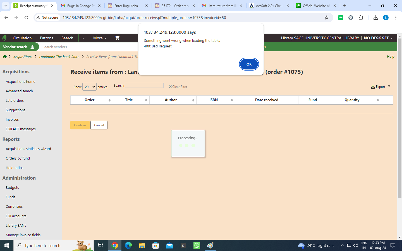
Task: Click the Koha cart icon
Action: coord(117,38)
